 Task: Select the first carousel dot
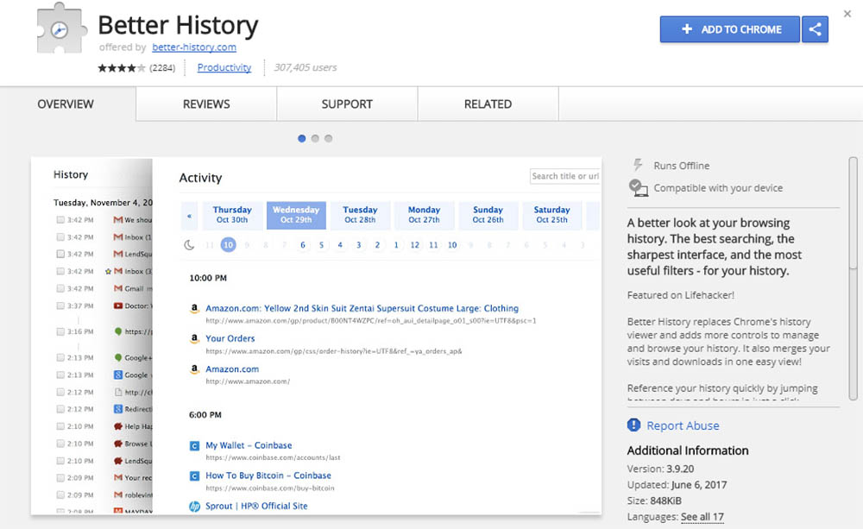(301, 138)
